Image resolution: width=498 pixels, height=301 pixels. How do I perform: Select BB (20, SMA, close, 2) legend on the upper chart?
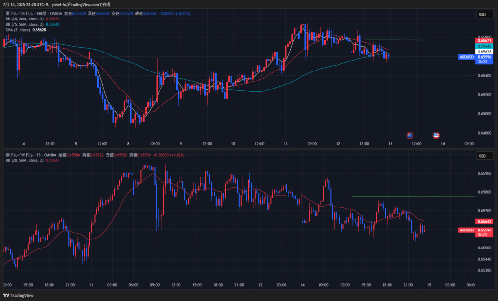pyautogui.click(x=24, y=19)
